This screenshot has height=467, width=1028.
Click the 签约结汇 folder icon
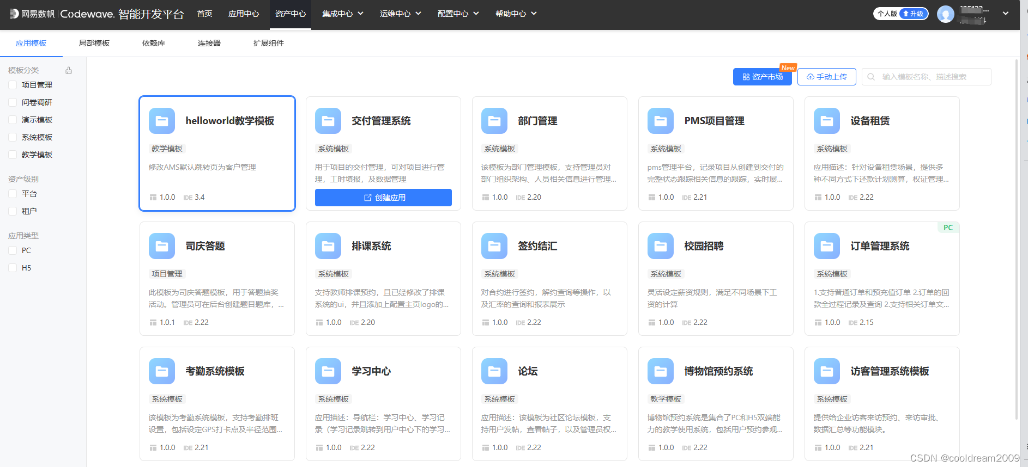tap(494, 246)
